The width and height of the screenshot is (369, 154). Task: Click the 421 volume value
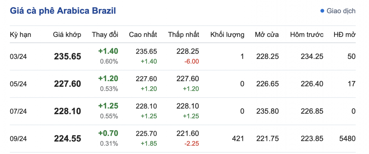tap(238, 139)
